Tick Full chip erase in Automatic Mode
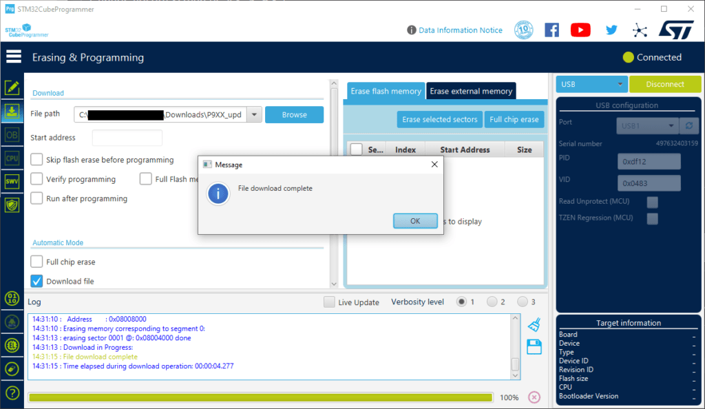 tap(37, 262)
